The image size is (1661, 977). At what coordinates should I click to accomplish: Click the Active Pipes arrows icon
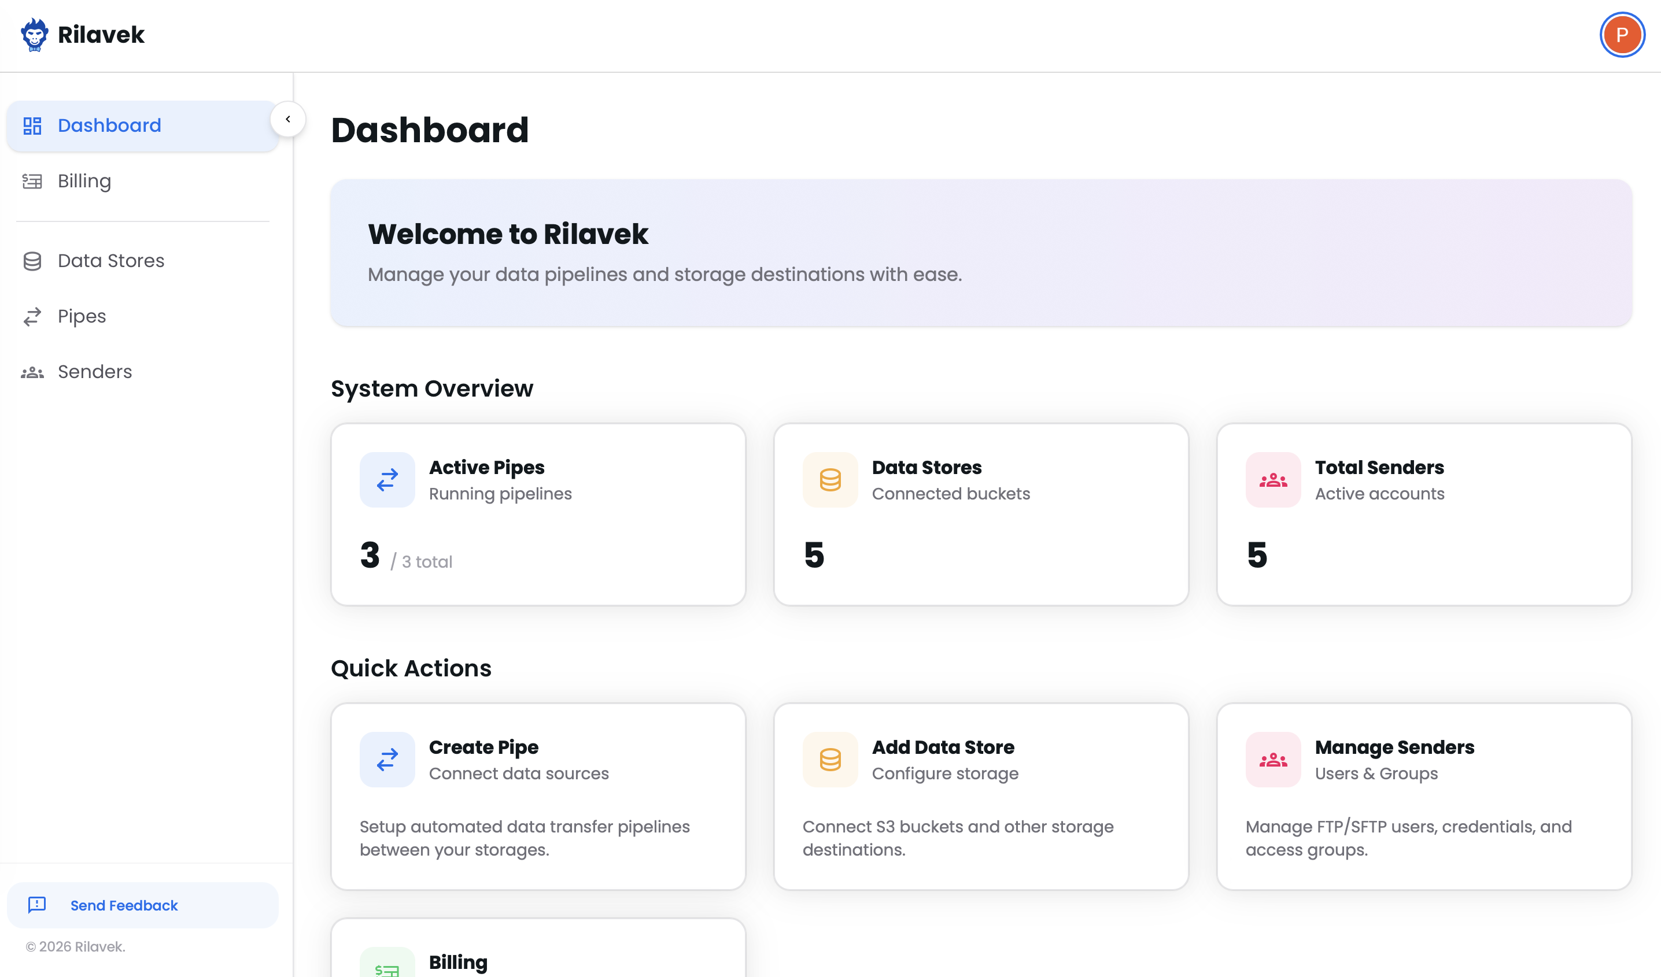387,480
